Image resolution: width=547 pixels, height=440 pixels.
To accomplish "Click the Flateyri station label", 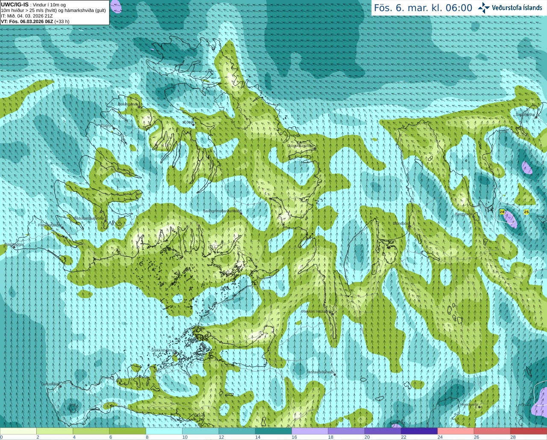I will click(106, 126).
